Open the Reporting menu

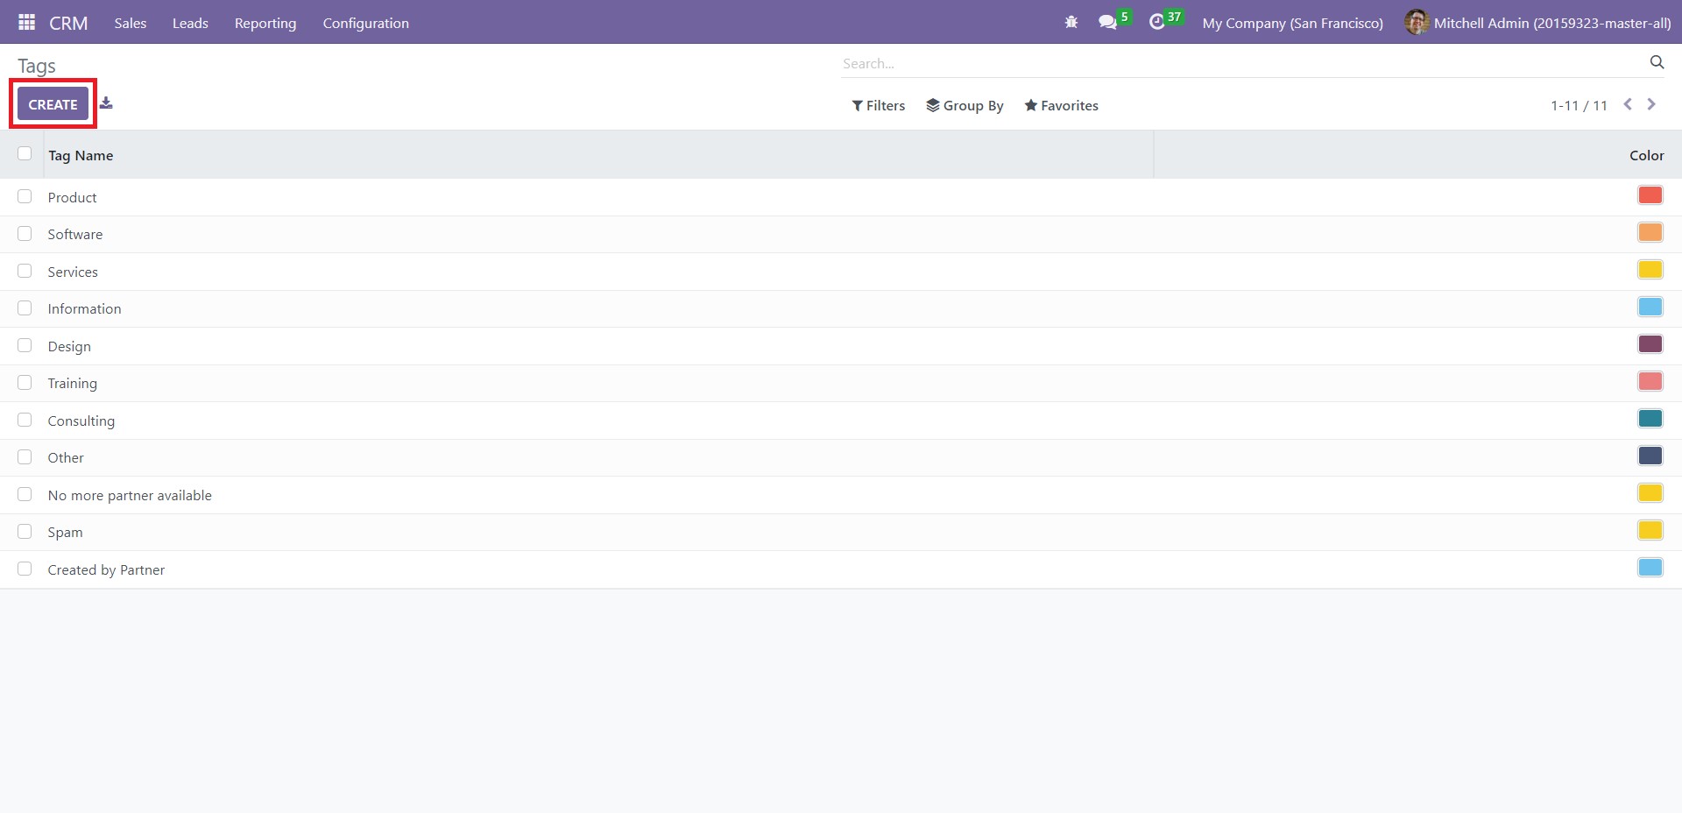pyautogui.click(x=265, y=23)
